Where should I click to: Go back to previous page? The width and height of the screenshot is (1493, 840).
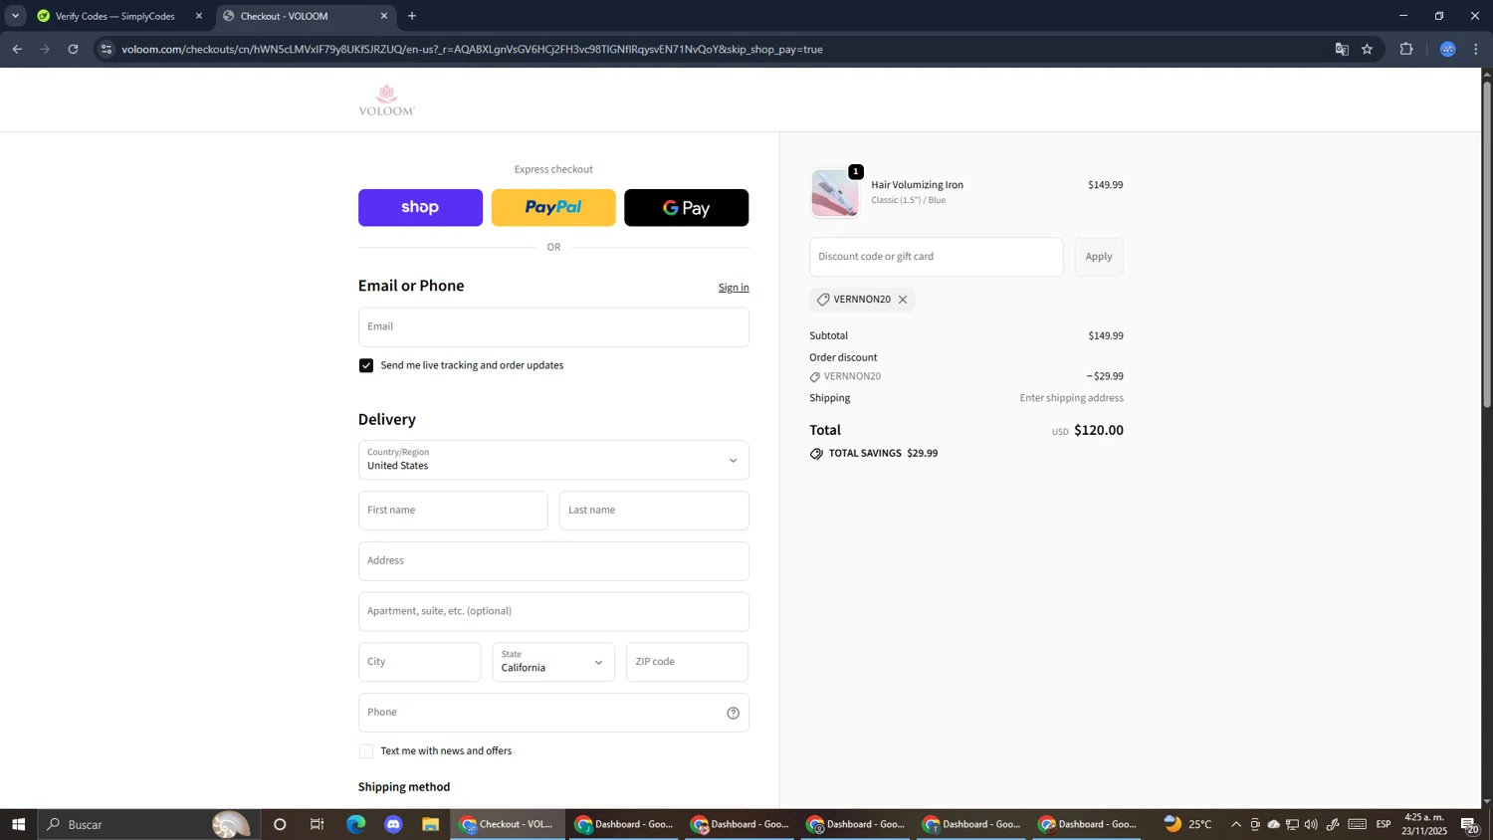[x=17, y=49]
